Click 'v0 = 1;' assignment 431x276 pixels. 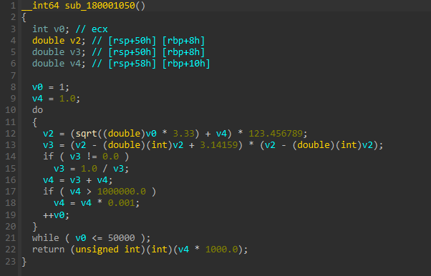(51, 87)
